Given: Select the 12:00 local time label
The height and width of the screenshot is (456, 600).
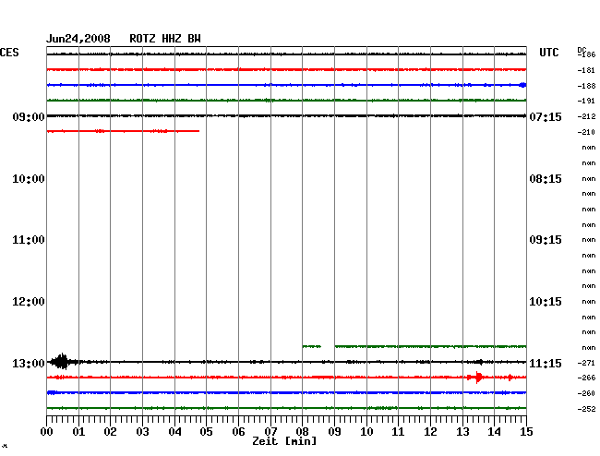Looking at the screenshot, I should click(x=29, y=302).
